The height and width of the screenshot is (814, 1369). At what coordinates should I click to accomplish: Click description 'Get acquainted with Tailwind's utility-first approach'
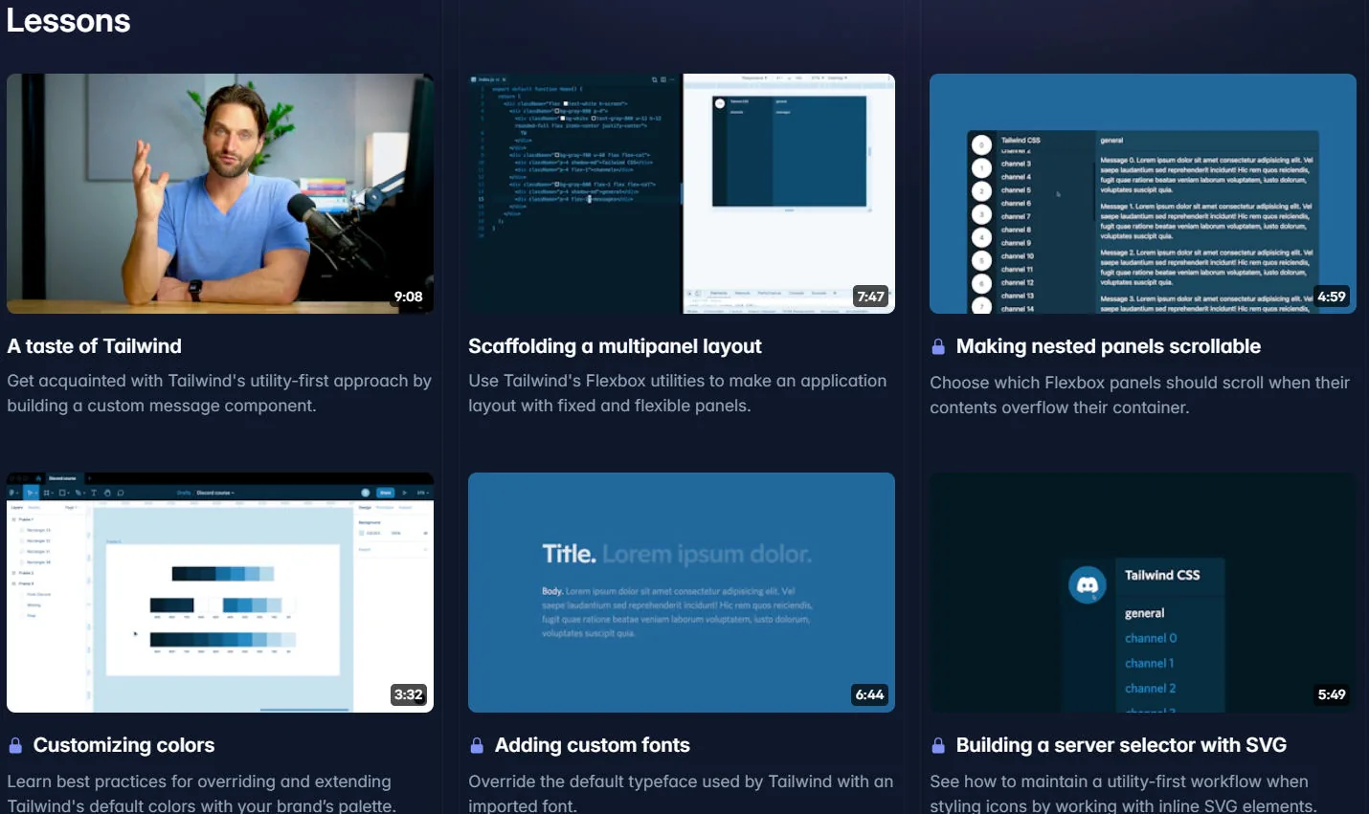(x=219, y=393)
